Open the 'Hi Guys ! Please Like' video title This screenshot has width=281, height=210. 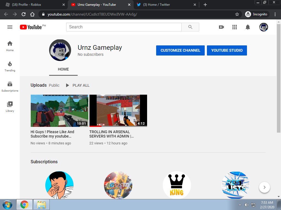pyautogui.click(x=52, y=134)
